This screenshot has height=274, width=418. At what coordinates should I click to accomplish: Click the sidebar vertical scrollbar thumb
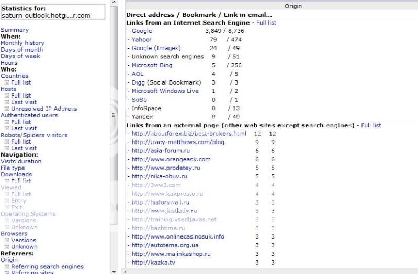click(114, 115)
